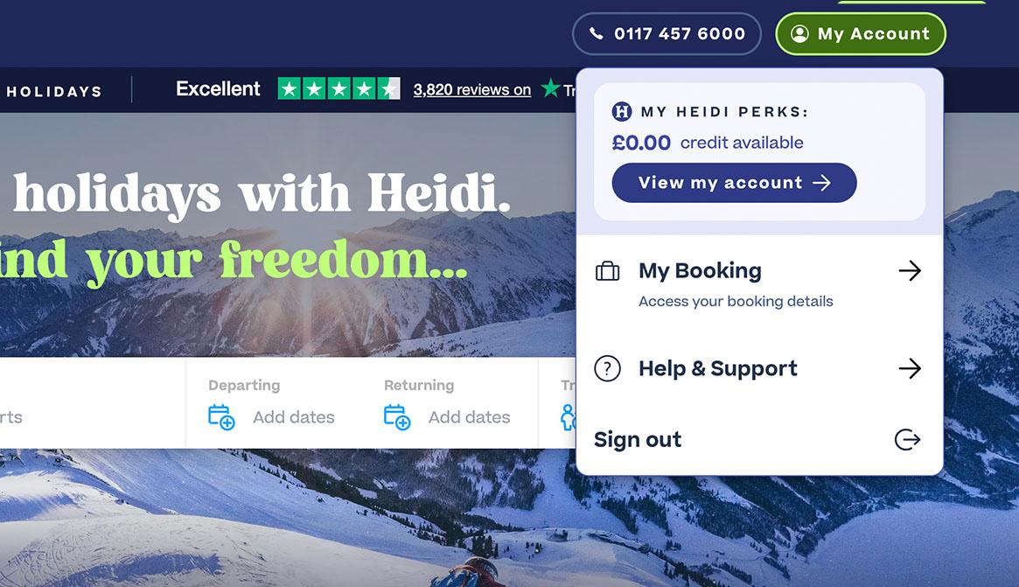Click the sign out exit icon
Viewport: 1019px width, 587px height.
[x=907, y=439]
